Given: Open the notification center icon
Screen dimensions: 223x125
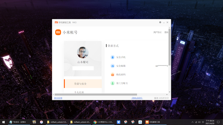Looking at the screenshot, I should (x=218, y=122).
